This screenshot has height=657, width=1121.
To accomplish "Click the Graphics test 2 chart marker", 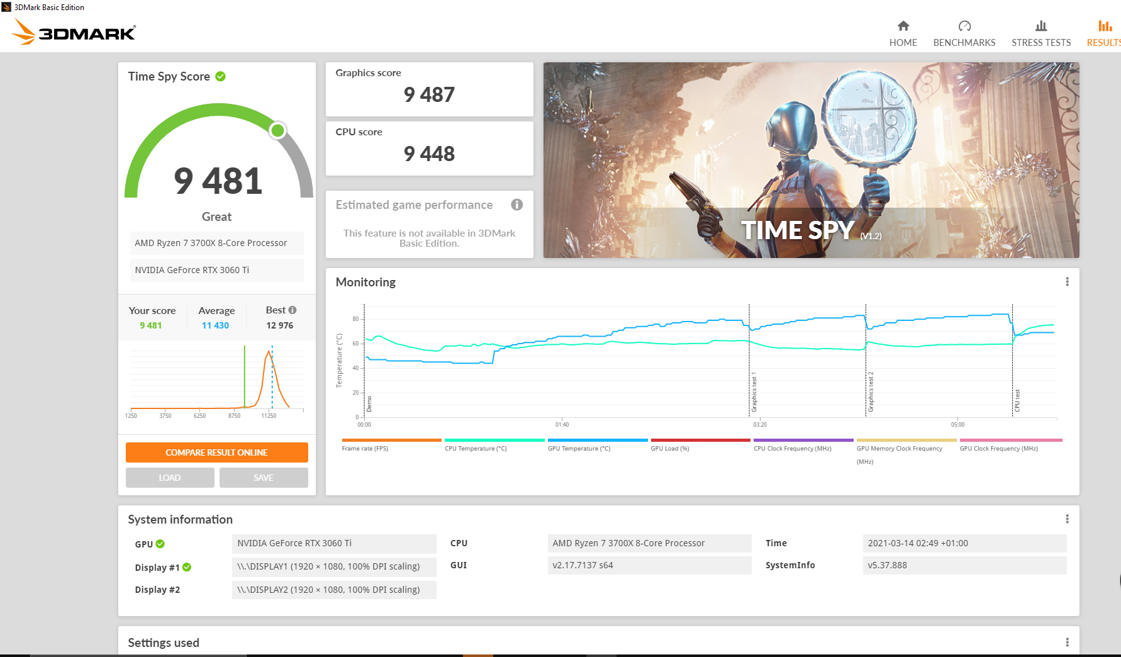I will click(871, 392).
